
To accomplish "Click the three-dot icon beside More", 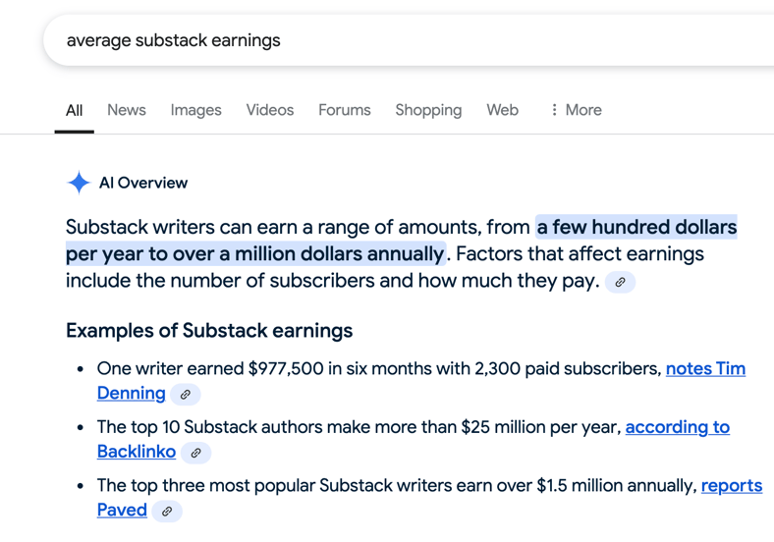I will [554, 110].
